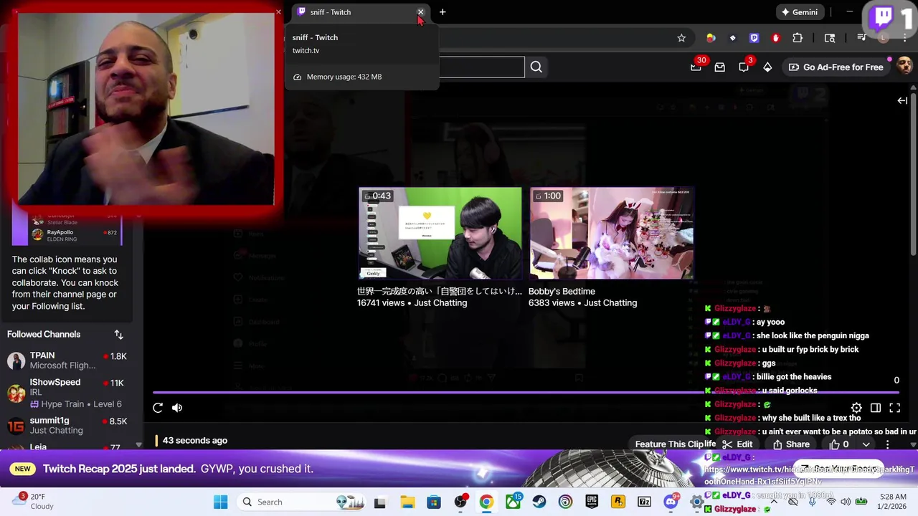Image resolution: width=918 pixels, height=516 pixels.
Task: Open clip player settings gear
Action: click(x=856, y=408)
